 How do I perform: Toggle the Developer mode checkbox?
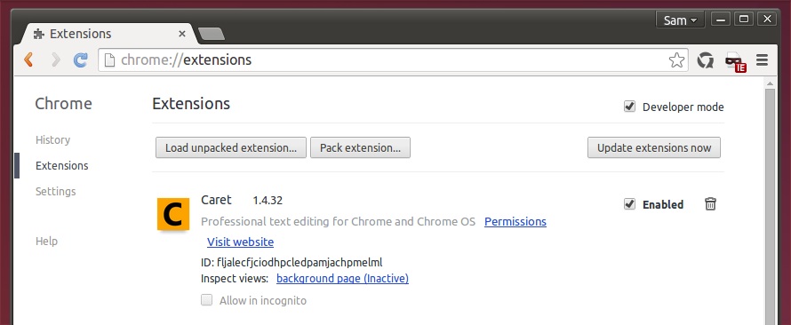(629, 107)
